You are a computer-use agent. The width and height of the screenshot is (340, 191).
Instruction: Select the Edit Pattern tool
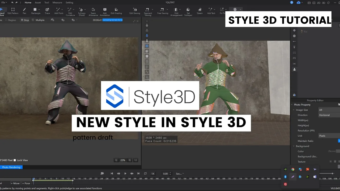click(13, 11)
